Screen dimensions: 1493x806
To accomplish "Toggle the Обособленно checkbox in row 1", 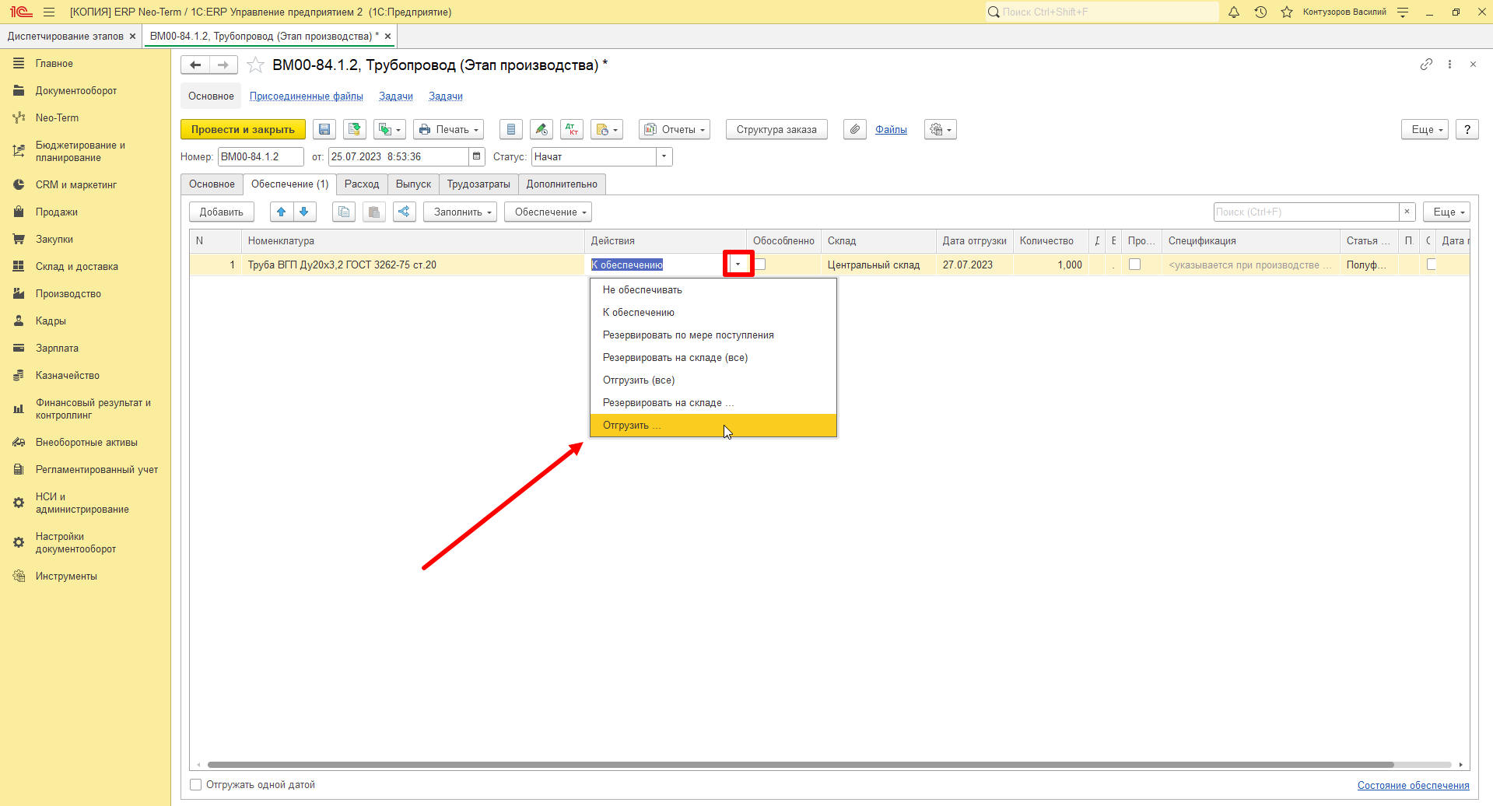I will pos(760,265).
